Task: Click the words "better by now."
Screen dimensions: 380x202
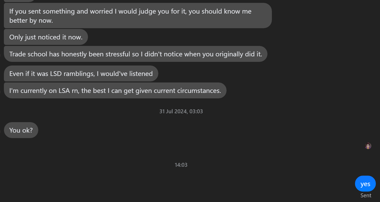Action: 31,20
